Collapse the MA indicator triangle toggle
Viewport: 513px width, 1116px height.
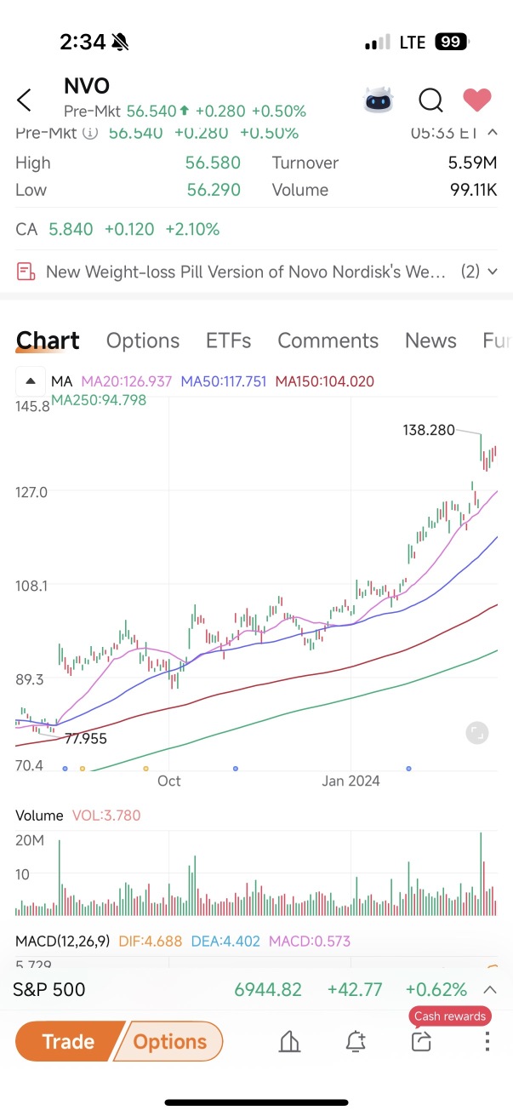point(31,381)
